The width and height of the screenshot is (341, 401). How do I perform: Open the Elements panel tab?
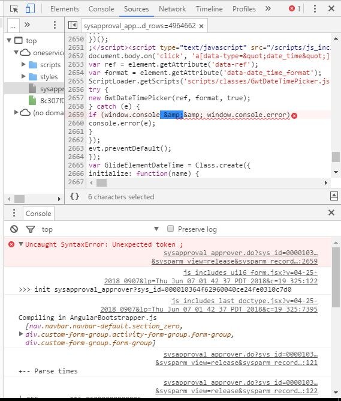tap(65, 8)
